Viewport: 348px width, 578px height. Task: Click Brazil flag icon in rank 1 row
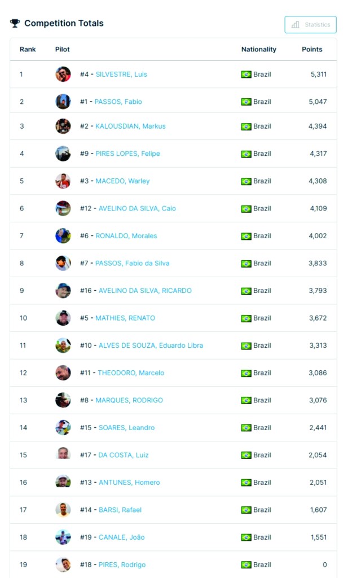point(246,75)
